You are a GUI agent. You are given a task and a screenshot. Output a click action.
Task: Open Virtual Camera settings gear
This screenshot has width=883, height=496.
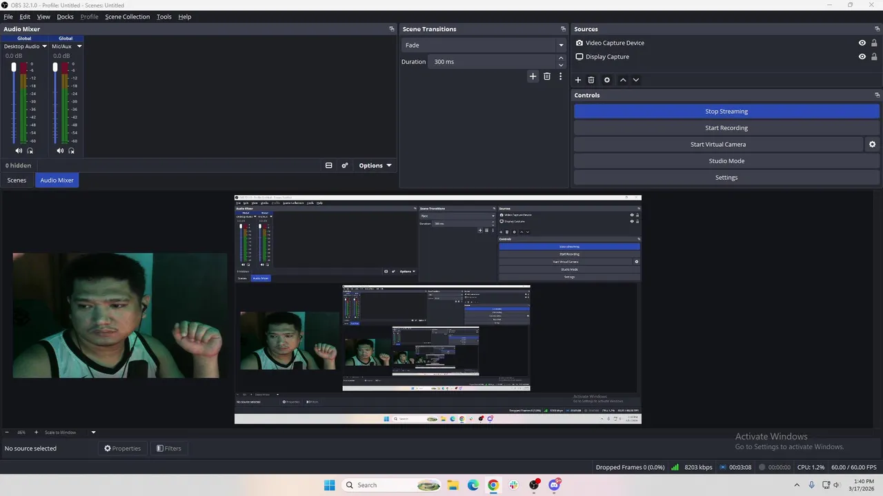(872, 145)
